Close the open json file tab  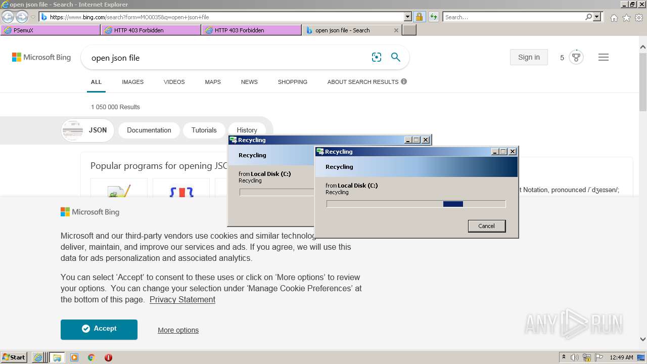pyautogui.click(x=396, y=30)
